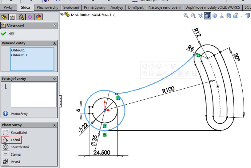Screen dimensions: 251x168
Task: Click perpendicular icon beside existing relations box
Action: click(x=5, y=87)
